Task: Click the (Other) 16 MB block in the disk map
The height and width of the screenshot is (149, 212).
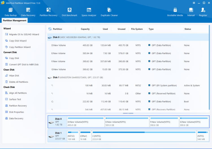Action: (85, 136)
